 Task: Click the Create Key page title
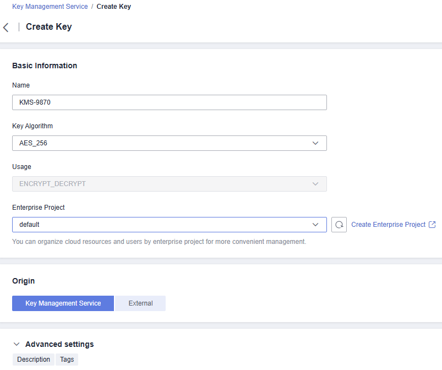click(x=49, y=27)
